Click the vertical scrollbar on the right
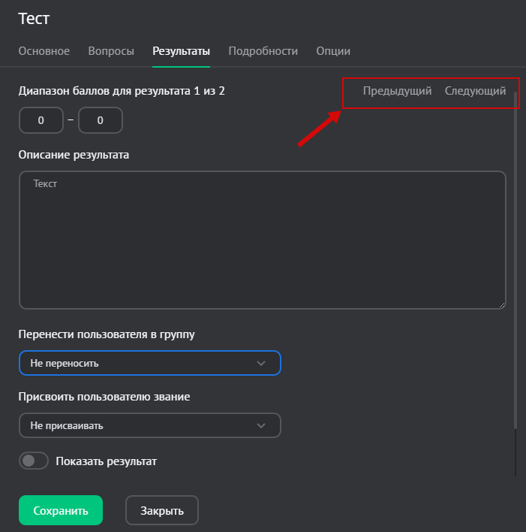This screenshot has height=532, width=526. [515, 263]
